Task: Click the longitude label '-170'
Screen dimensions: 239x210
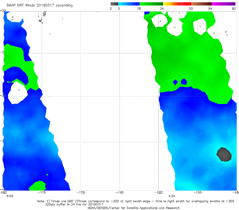Action: [x=81, y=193]
